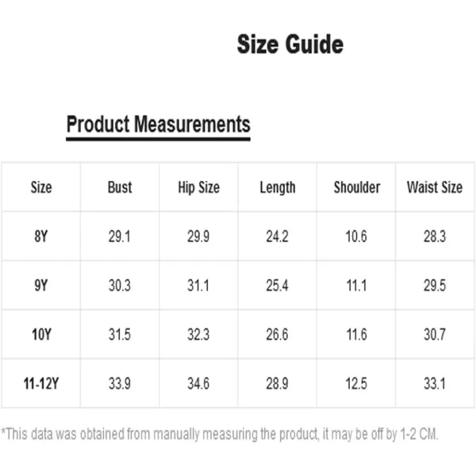
Task: Click the 33.9 bust value for 11-12Y
Action: 120,384
